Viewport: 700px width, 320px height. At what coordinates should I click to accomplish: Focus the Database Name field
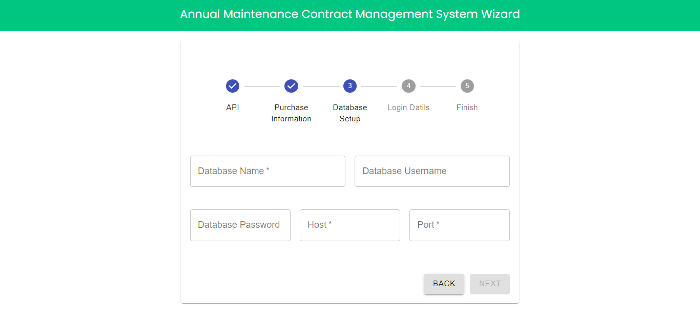click(x=267, y=171)
